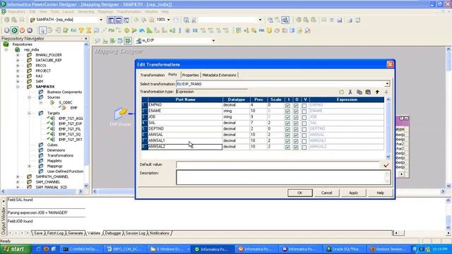Click OK in Edit Transformations
The width and height of the screenshot is (452, 254).
pos(299,193)
